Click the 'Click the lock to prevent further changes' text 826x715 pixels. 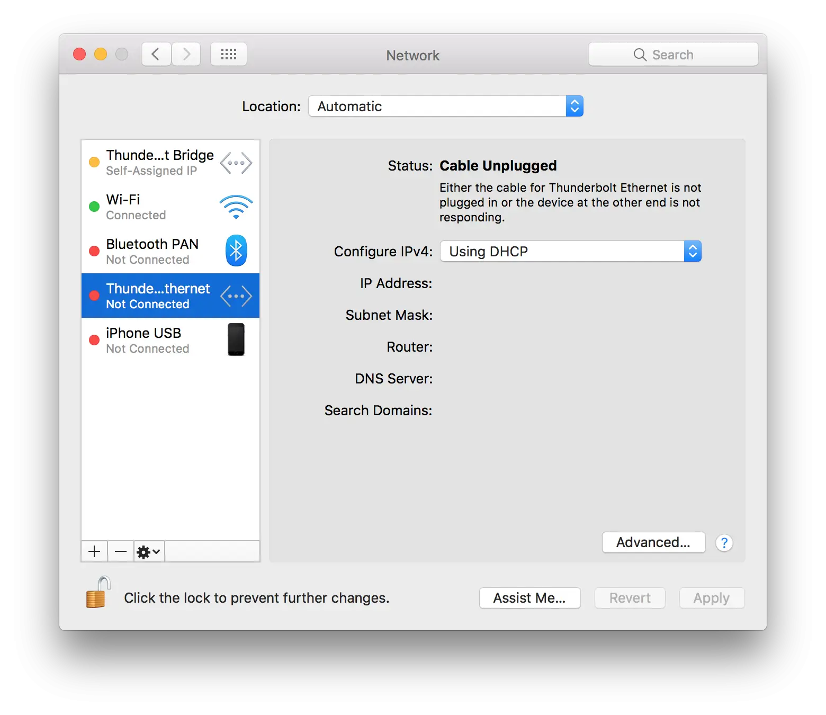click(x=257, y=598)
